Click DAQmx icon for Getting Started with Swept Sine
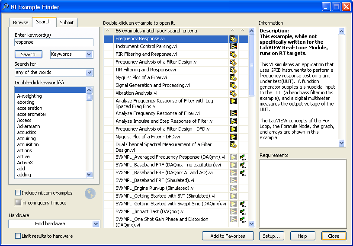The height and width of the screenshot is (246, 353). 243,204
